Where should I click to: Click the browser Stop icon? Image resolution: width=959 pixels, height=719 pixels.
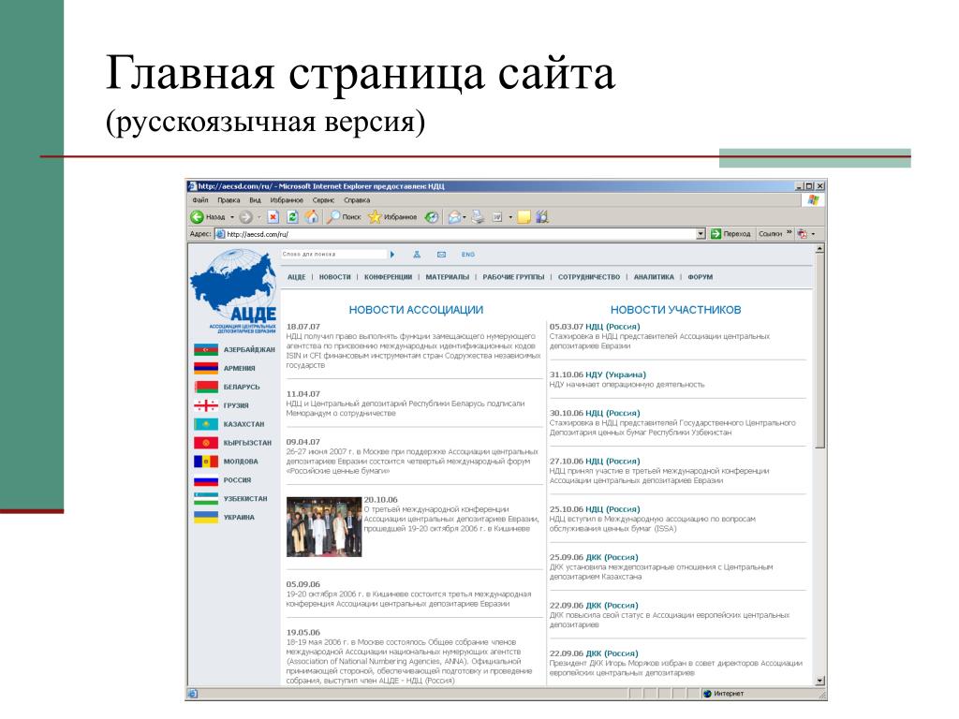point(273,217)
